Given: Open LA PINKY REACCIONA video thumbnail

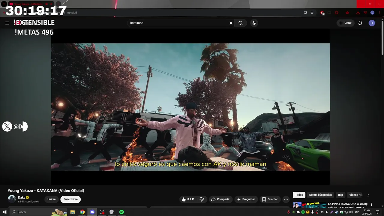Looking at the screenshot, I should 310,205.
